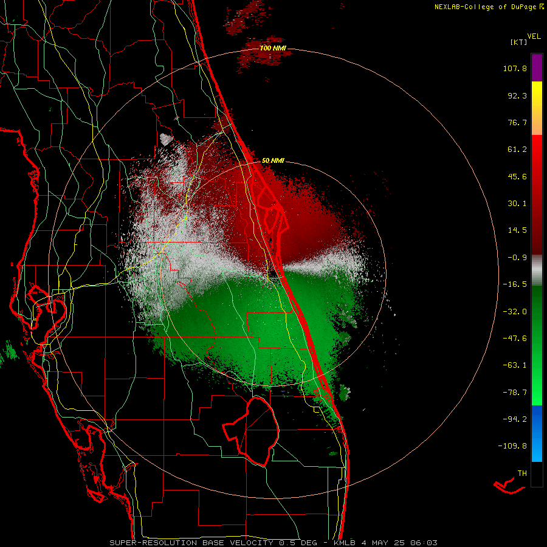Viewport: 547px width, 547px height.
Task: Click the -0.9 velocity scale value
Action: click(x=517, y=258)
